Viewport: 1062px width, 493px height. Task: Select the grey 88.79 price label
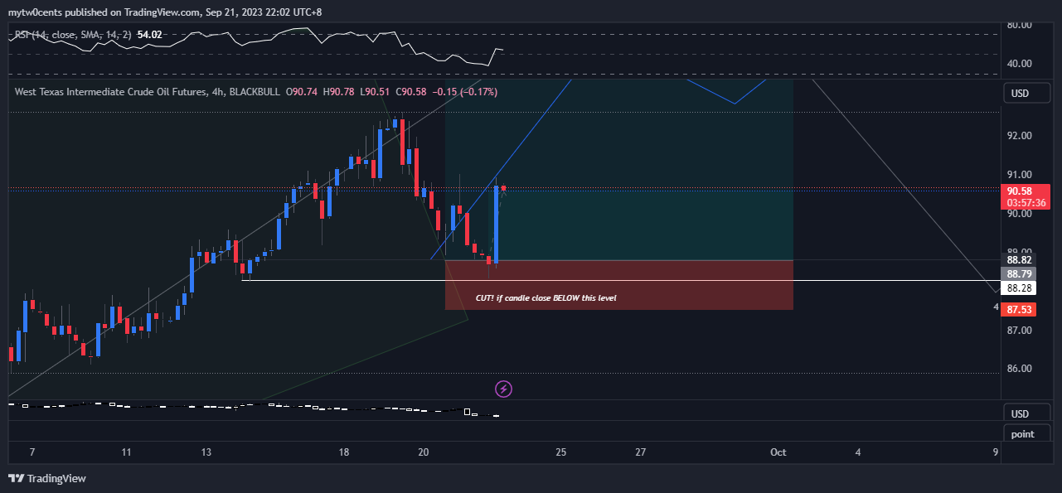pyautogui.click(x=1019, y=273)
